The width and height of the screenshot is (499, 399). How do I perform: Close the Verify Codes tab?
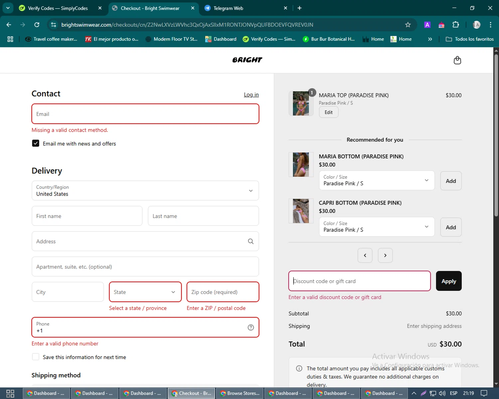pos(100,8)
